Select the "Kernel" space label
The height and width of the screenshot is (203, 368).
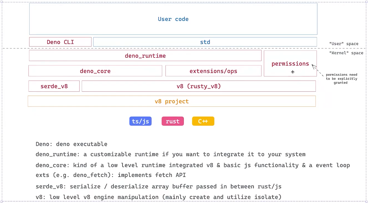346,53
